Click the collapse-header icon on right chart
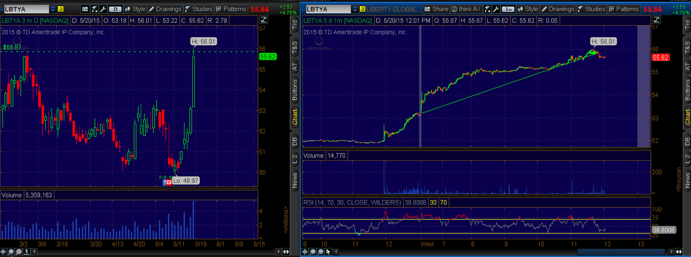This screenshot has width=691, height=257. pyautogui.click(x=656, y=20)
